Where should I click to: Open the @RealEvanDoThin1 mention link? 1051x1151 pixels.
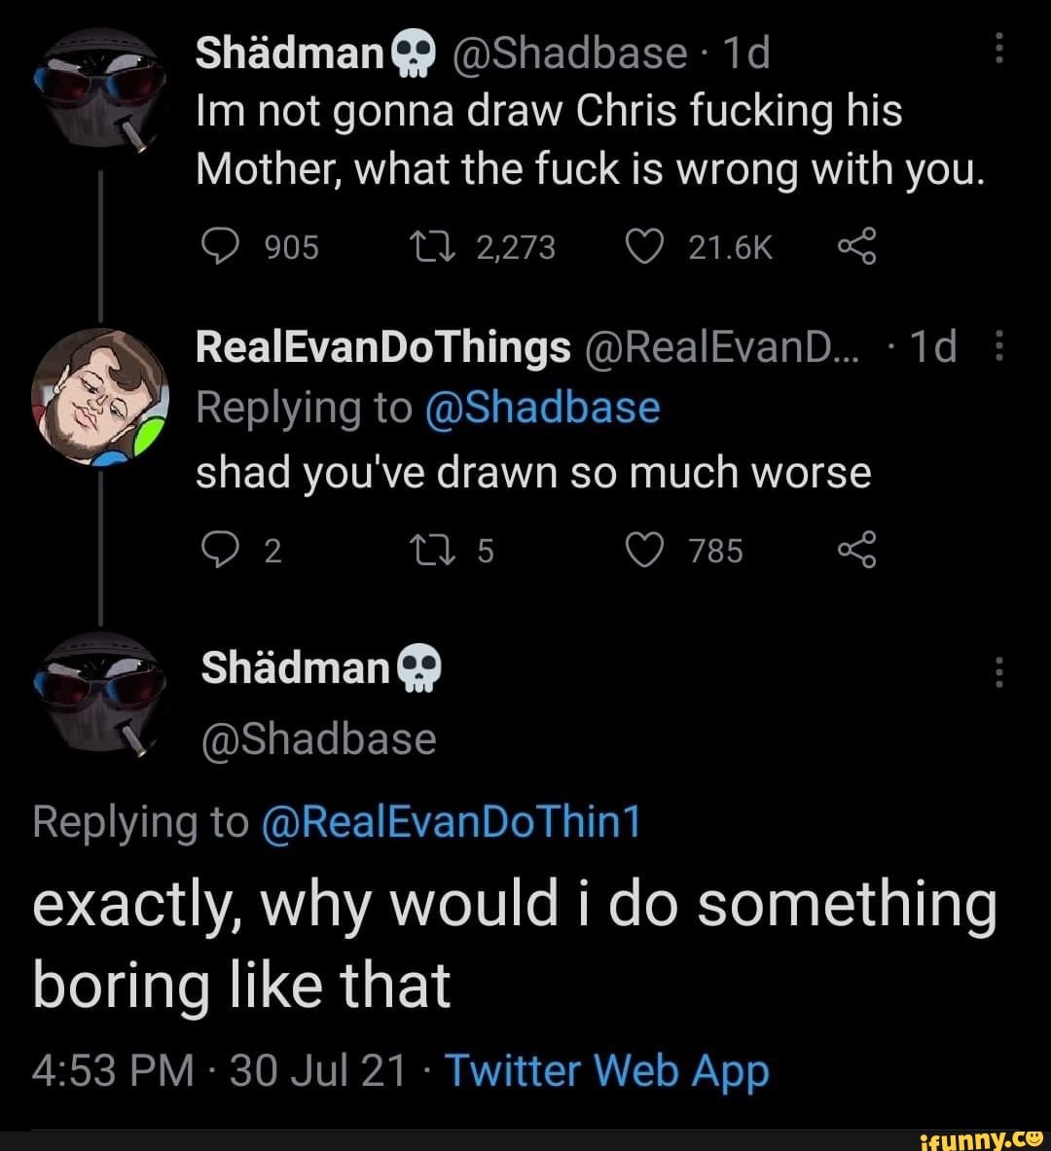pyautogui.click(x=452, y=823)
